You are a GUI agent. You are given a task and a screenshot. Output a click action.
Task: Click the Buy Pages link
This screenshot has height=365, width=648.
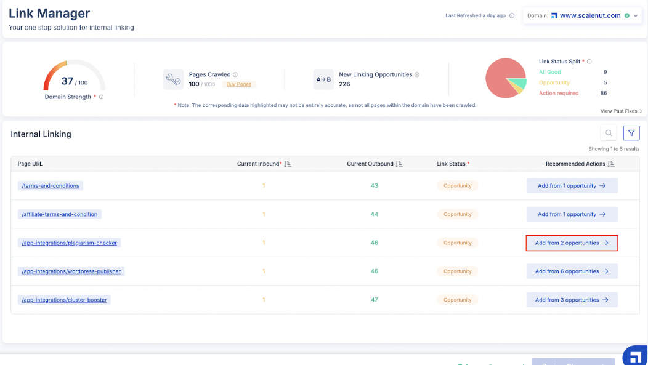click(239, 84)
